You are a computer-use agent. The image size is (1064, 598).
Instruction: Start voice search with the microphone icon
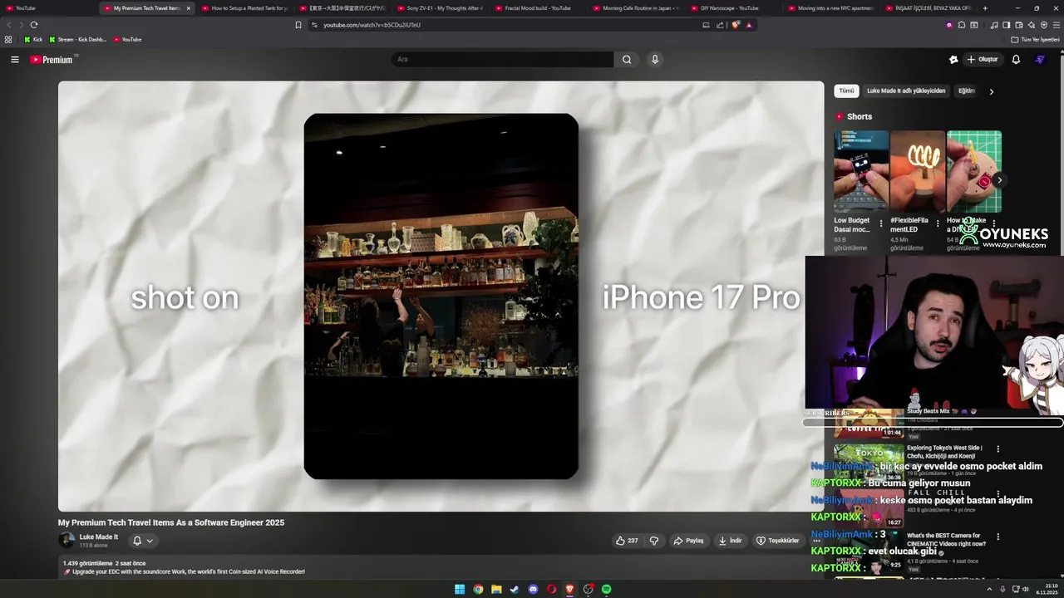pyautogui.click(x=655, y=60)
